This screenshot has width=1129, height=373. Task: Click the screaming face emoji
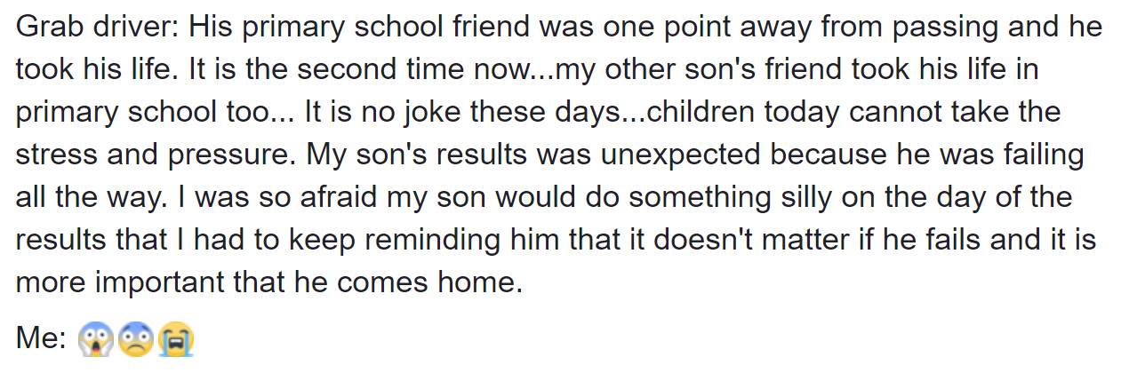(x=93, y=338)
